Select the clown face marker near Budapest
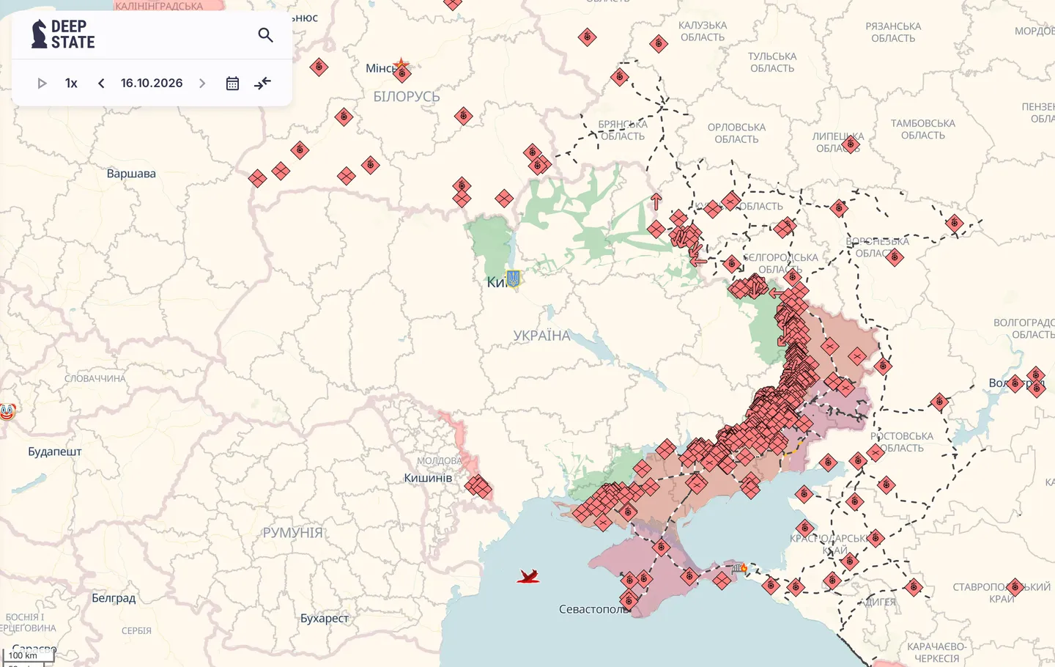This screenshot has width=1055, height=667. click(7, 412)
